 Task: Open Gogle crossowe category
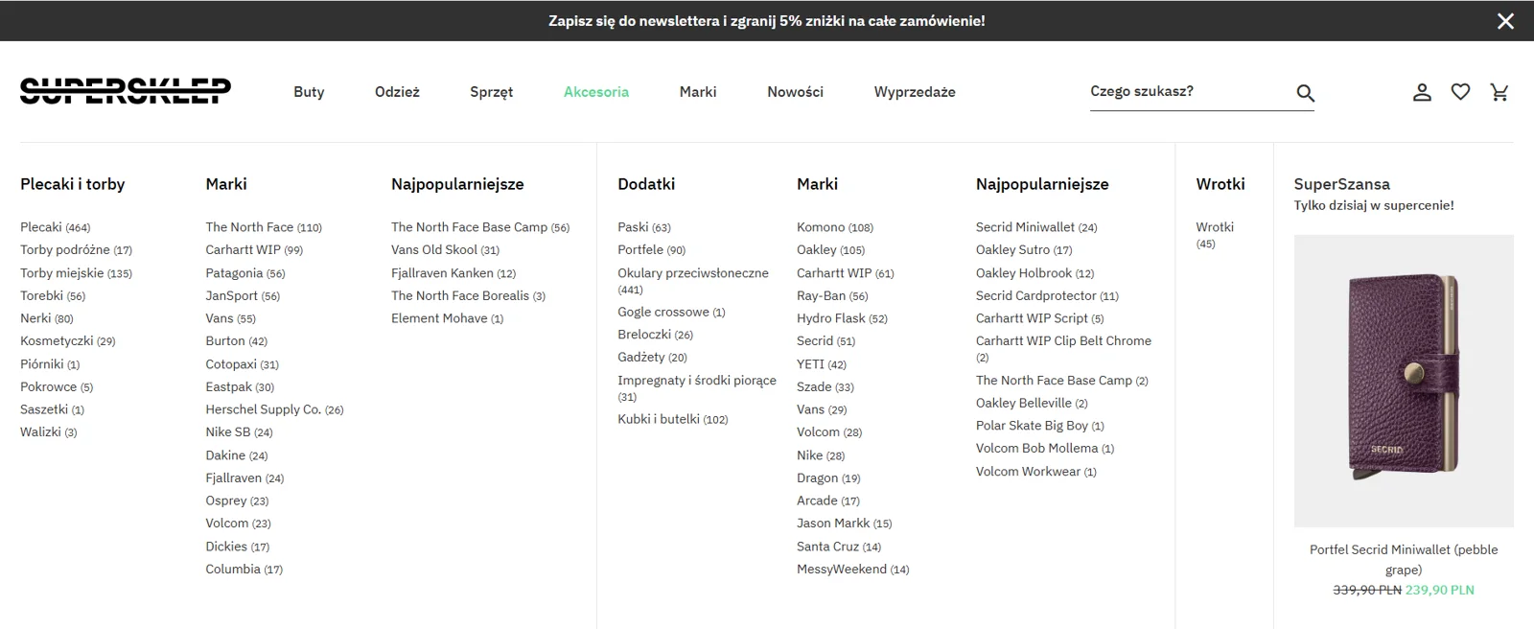pyautogui.click(x=671, y=313)
